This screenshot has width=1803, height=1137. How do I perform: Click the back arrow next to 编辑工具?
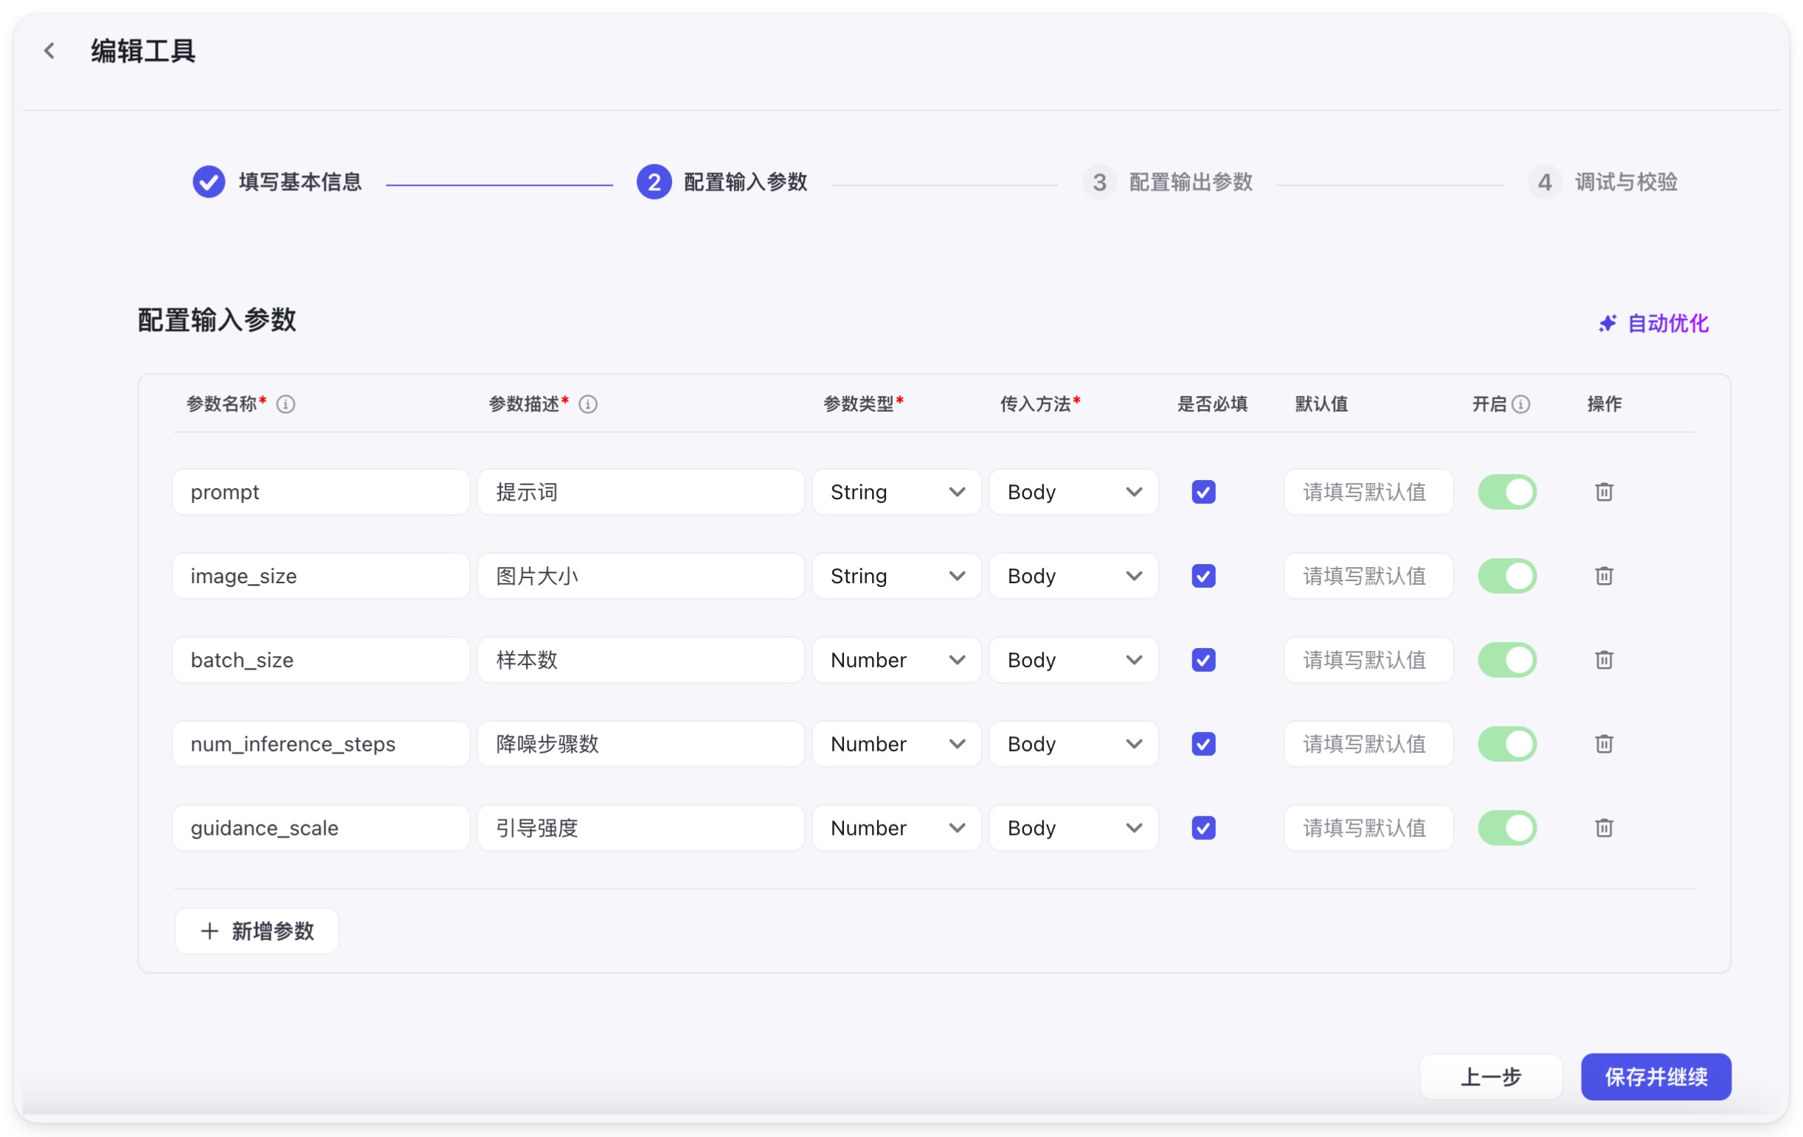click(x=49, y=51)
